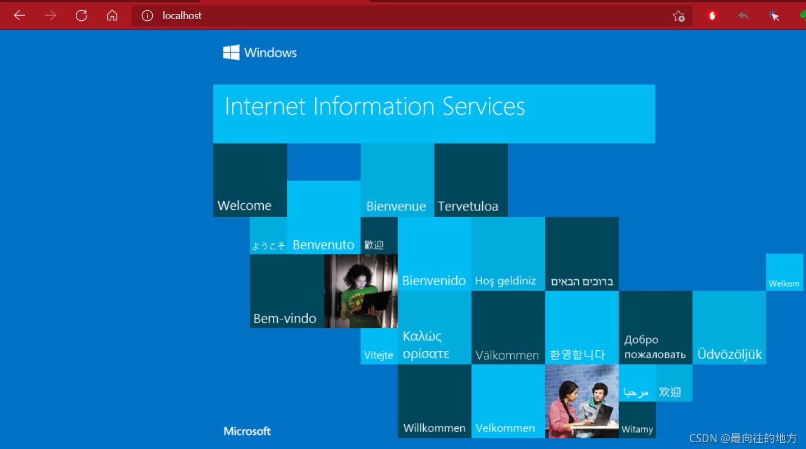Click the Vítejte tile

coord(379,346)
